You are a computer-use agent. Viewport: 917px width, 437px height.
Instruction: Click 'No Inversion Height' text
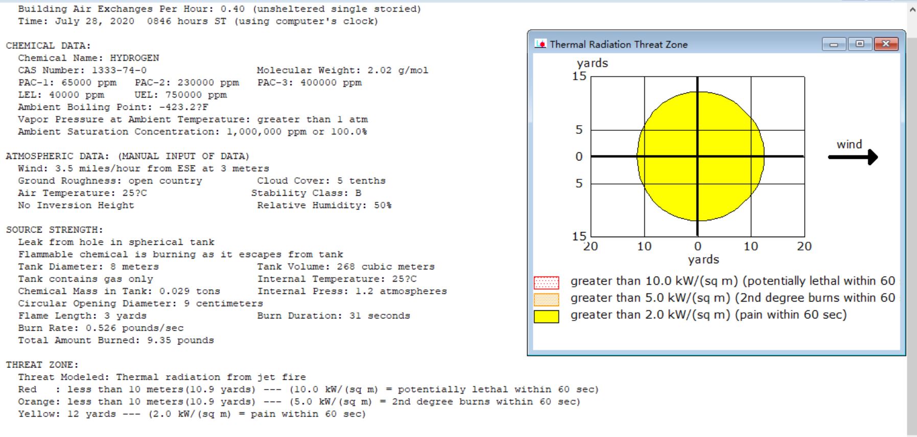(76, 205)
